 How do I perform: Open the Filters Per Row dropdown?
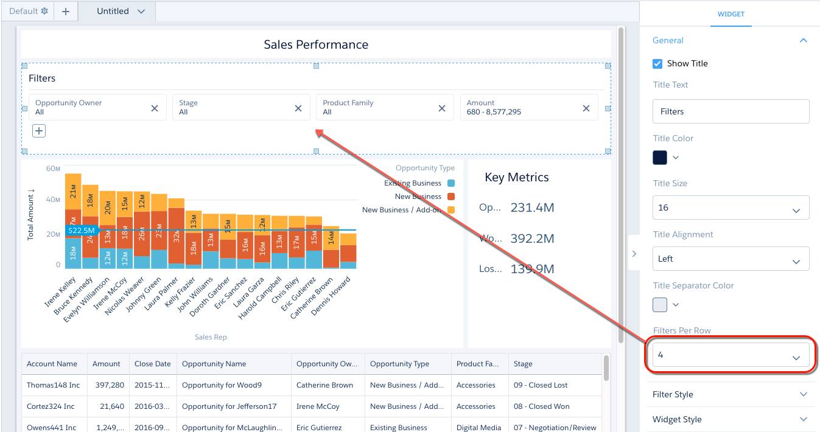pos(731,354)
